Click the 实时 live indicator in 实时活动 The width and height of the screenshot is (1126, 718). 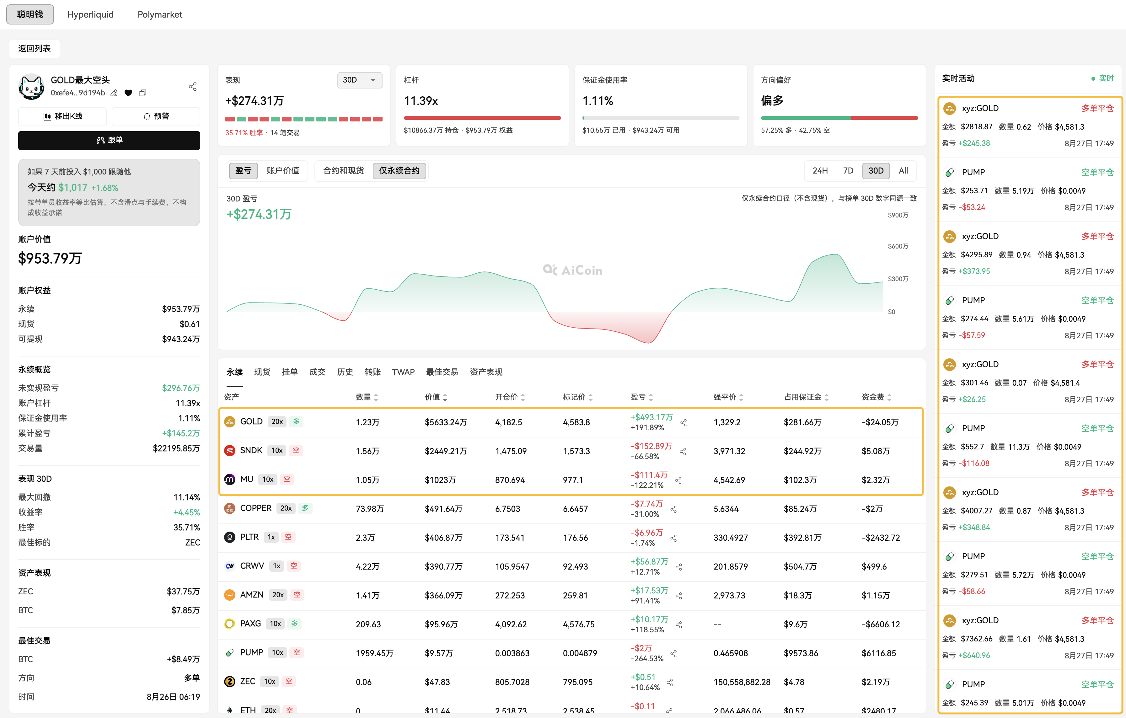1102,78
